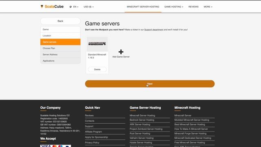Select the Server Address step in the sidebar

point(60,54)
